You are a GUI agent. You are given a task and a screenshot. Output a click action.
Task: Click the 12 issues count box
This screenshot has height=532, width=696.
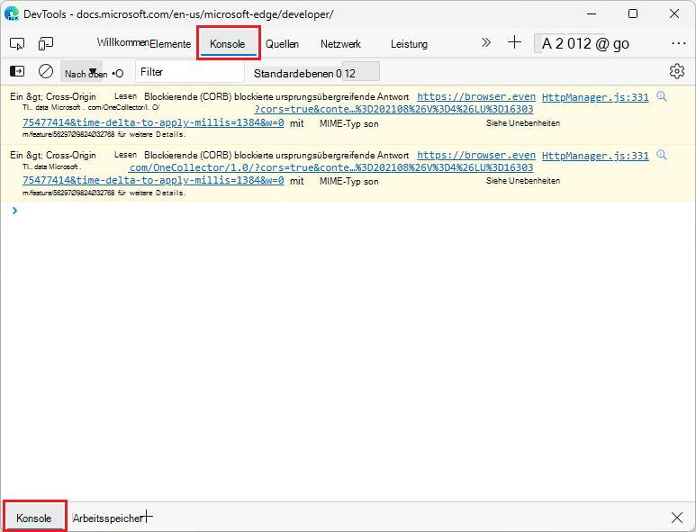coord(360,71)
